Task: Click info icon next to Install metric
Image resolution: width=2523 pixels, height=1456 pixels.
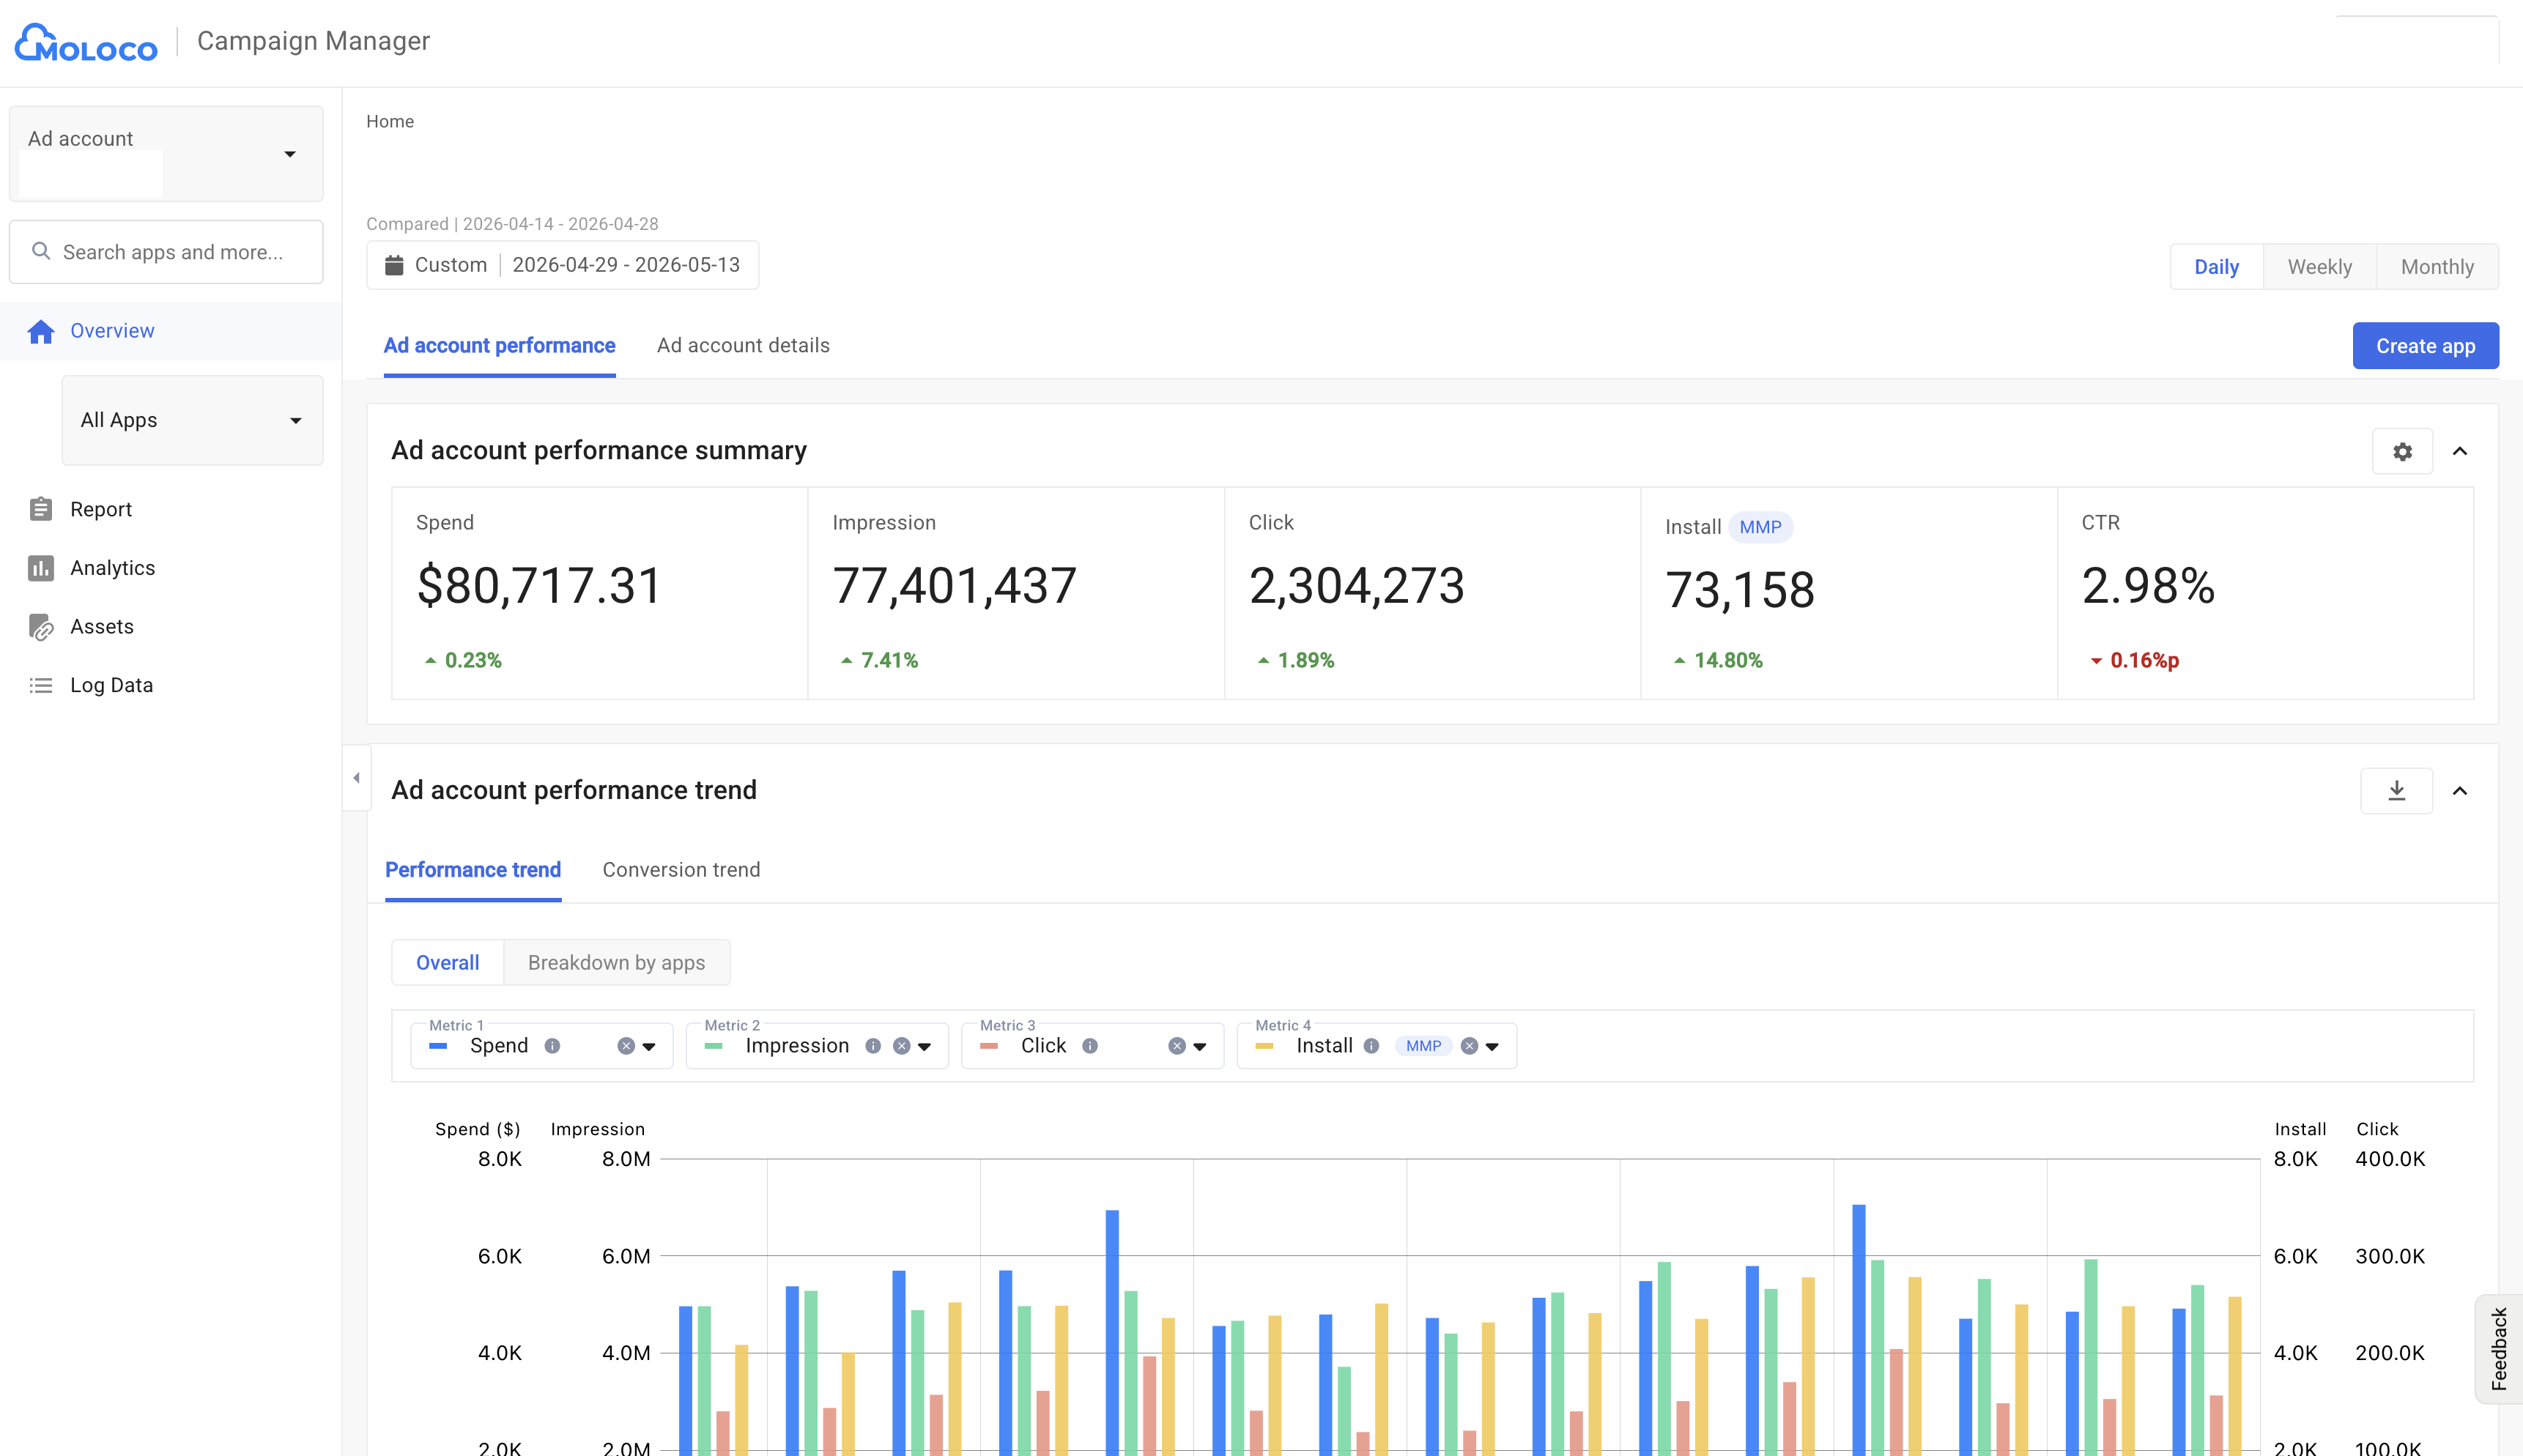Action: coord(1371,1046)
